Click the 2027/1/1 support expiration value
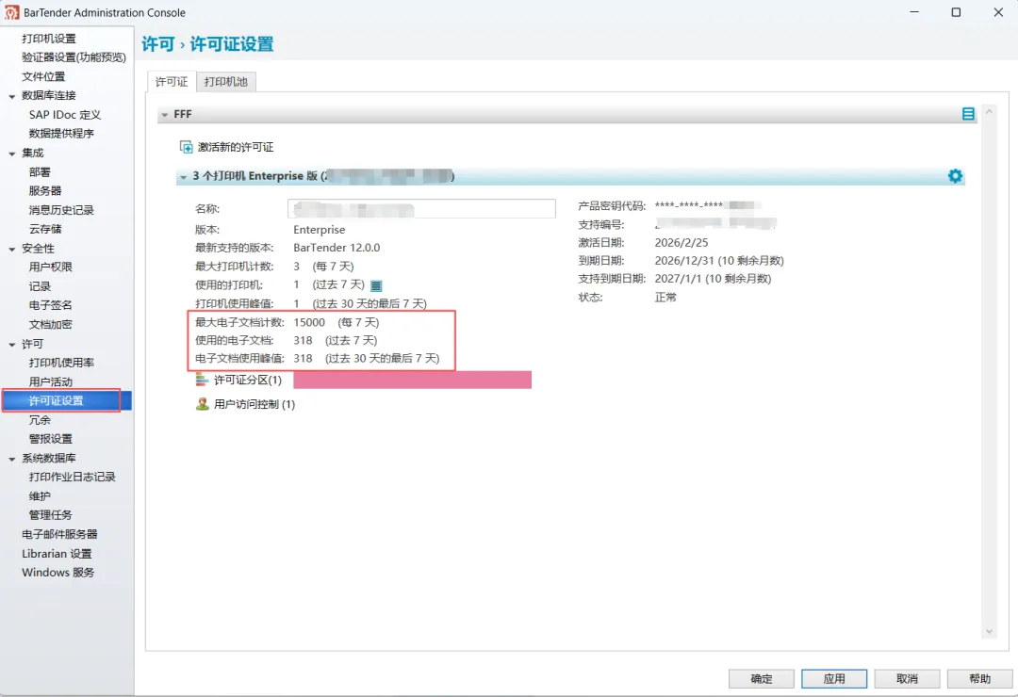Screen dimensions: 1018x697 pyautogui.click(x=713, y=279)
